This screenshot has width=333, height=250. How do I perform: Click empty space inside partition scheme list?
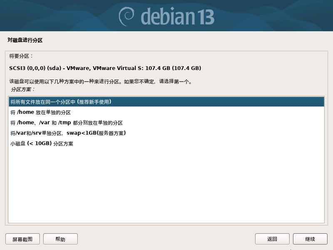166,185
